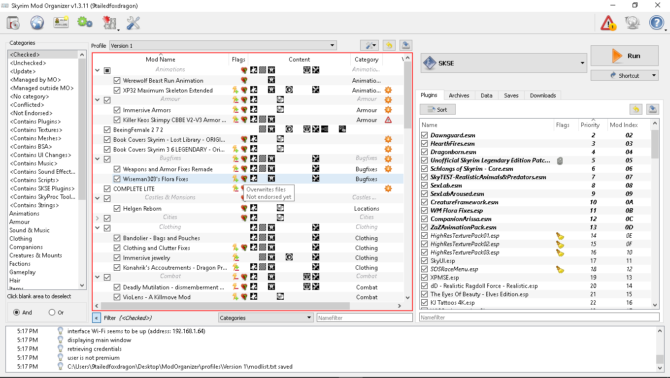Screen dimensions: 670x378
Task: Open the executables gears toolbar icon
Action: (85, 23)
